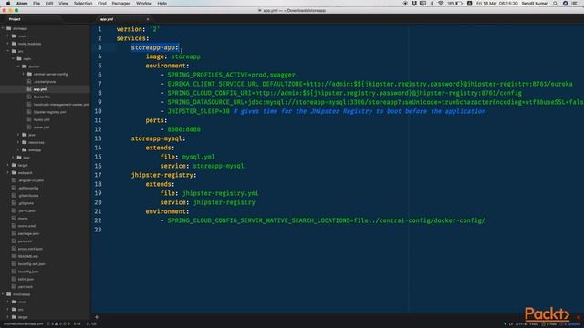Select app.yml in the project tree
The width and height of the screenshot is (584, 328).
(x=40, y=89)
